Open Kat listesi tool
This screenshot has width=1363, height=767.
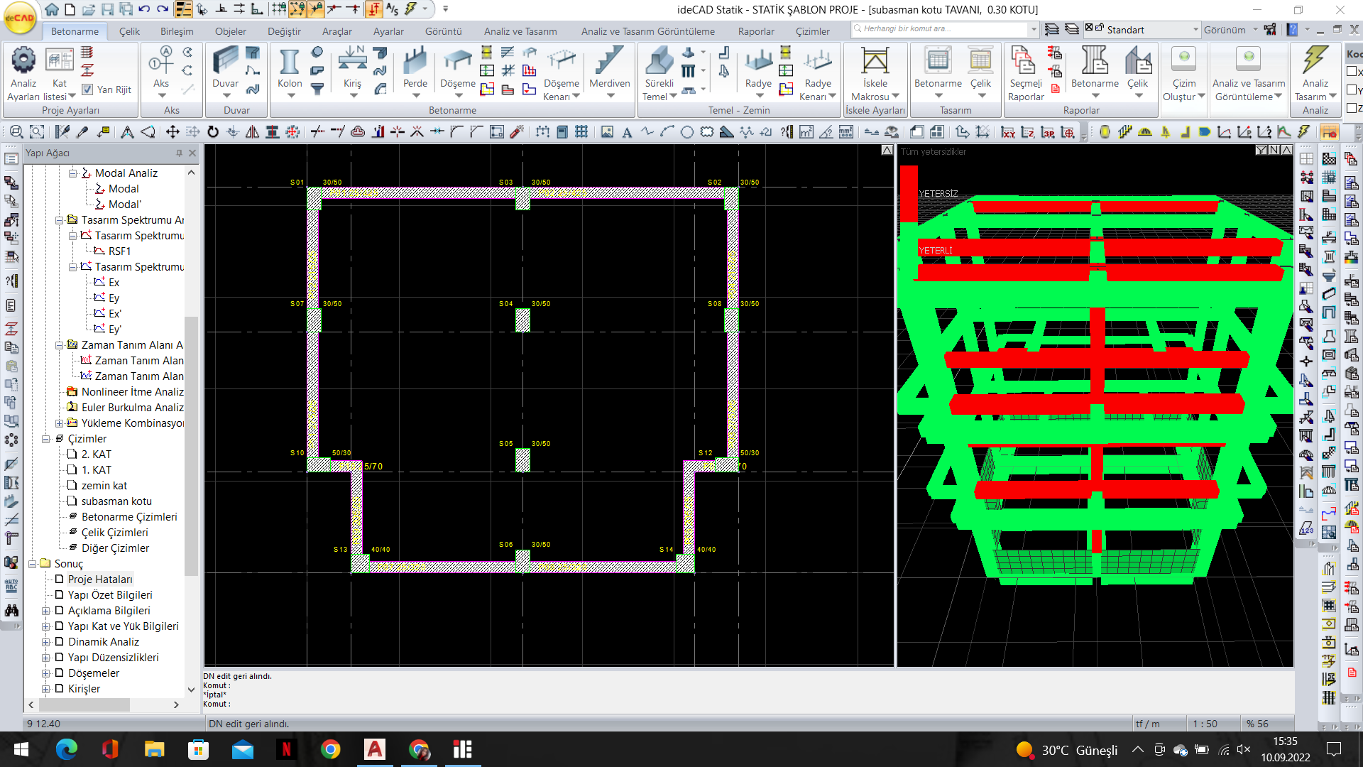coord(60,74)
